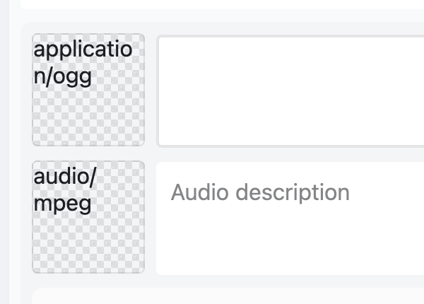Place cursor in the first attachment's description field
This screenshot has width=424, height=304.
pyautogui.click(x=290, y=90)
